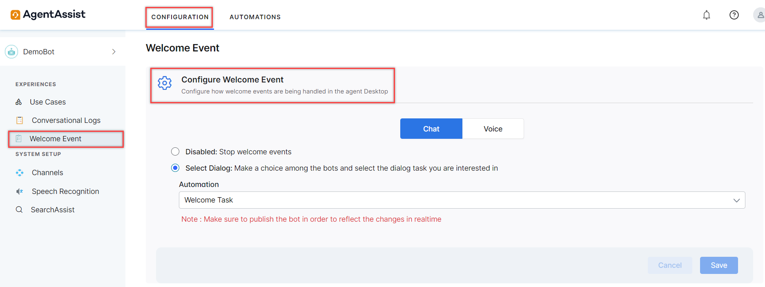Open the user profile avatar
Viewport: 765px width, 287px height.
click(x=759, y=15)
